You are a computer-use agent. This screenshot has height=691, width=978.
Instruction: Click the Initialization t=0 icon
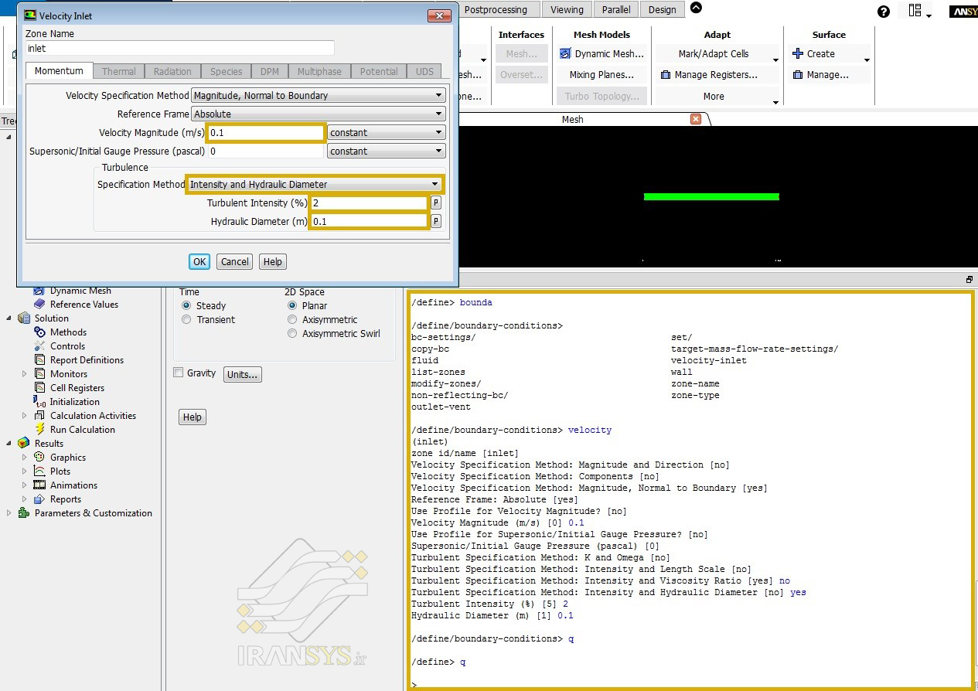[x=39, y=402]
